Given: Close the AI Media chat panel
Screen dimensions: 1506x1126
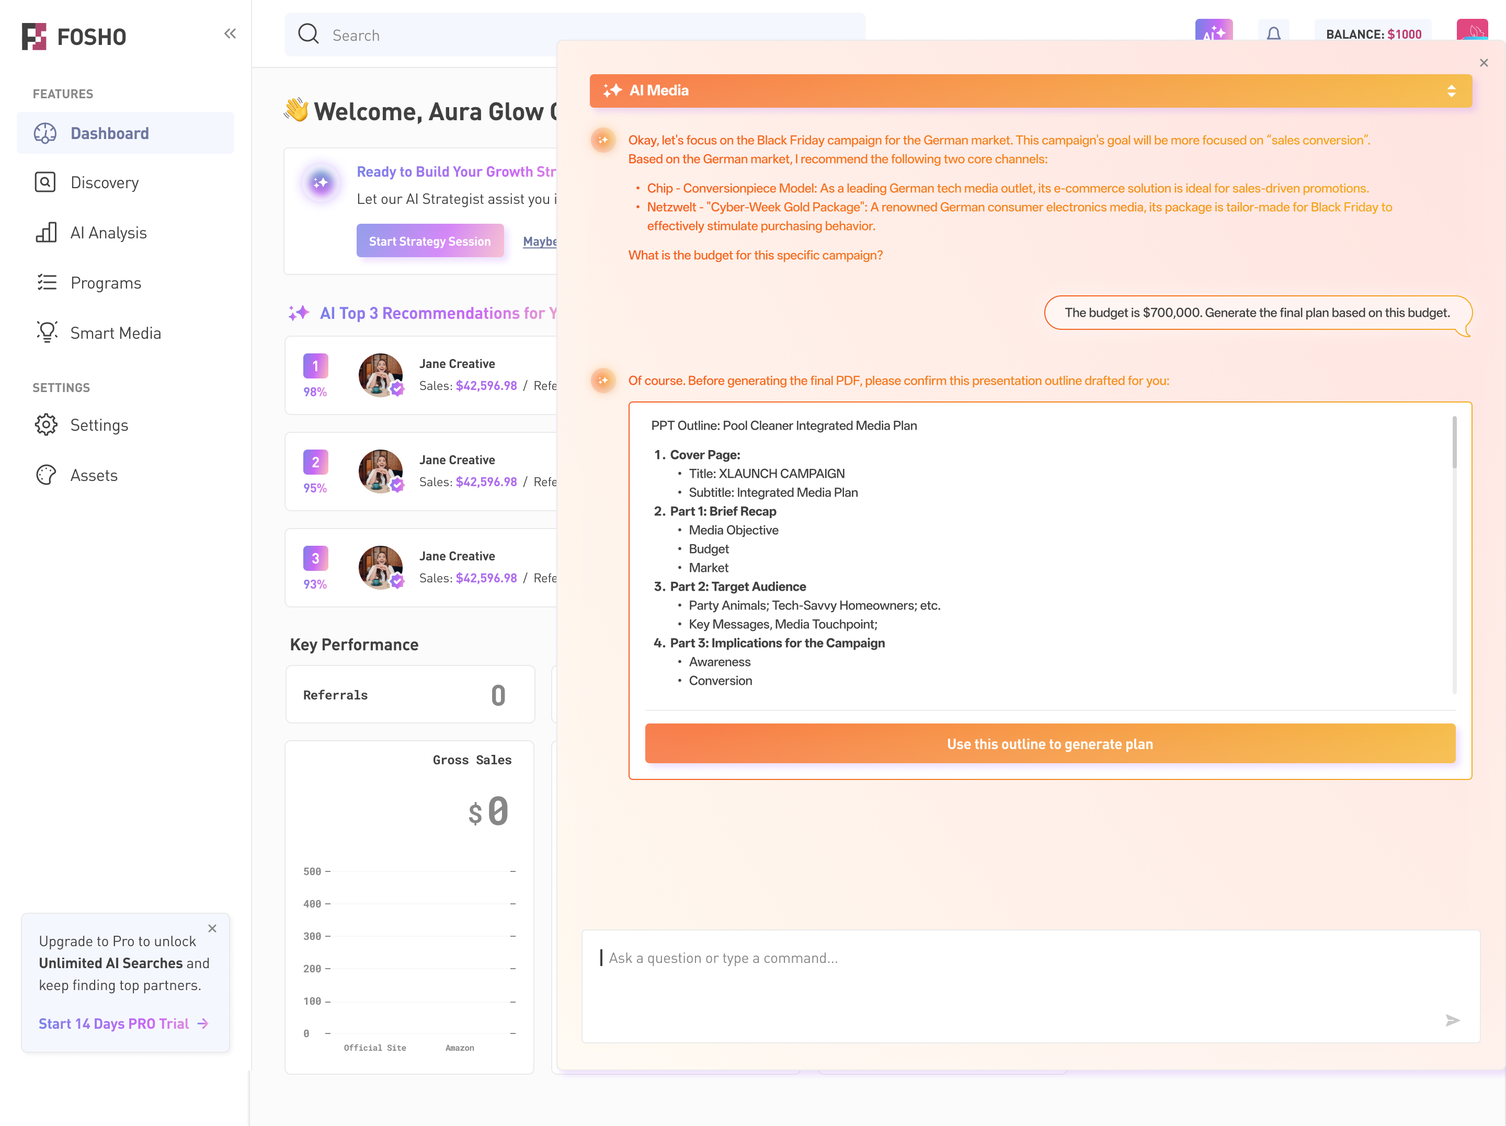Looking at the screenshot, I should (1484, 63).
